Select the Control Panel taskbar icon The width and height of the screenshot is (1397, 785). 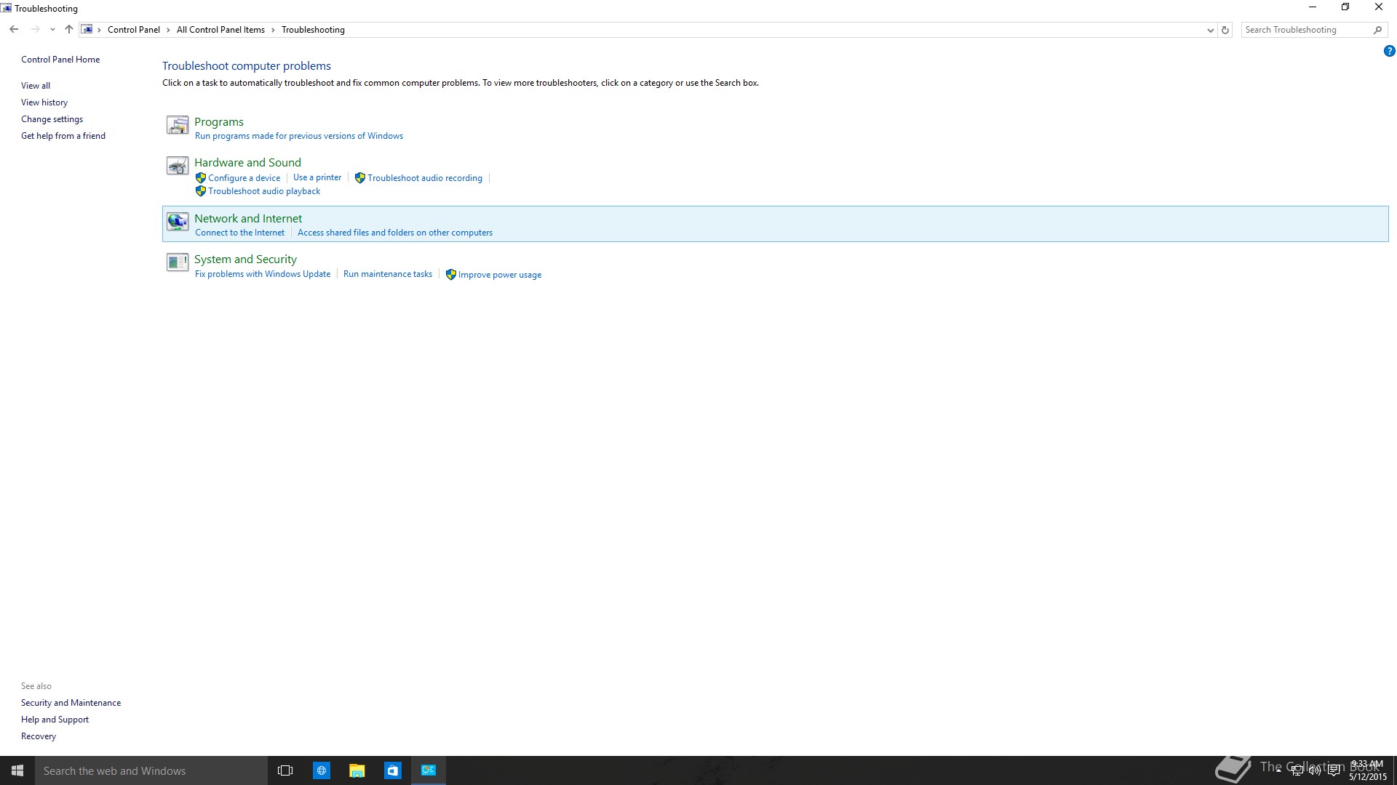(x=429, y=770)
